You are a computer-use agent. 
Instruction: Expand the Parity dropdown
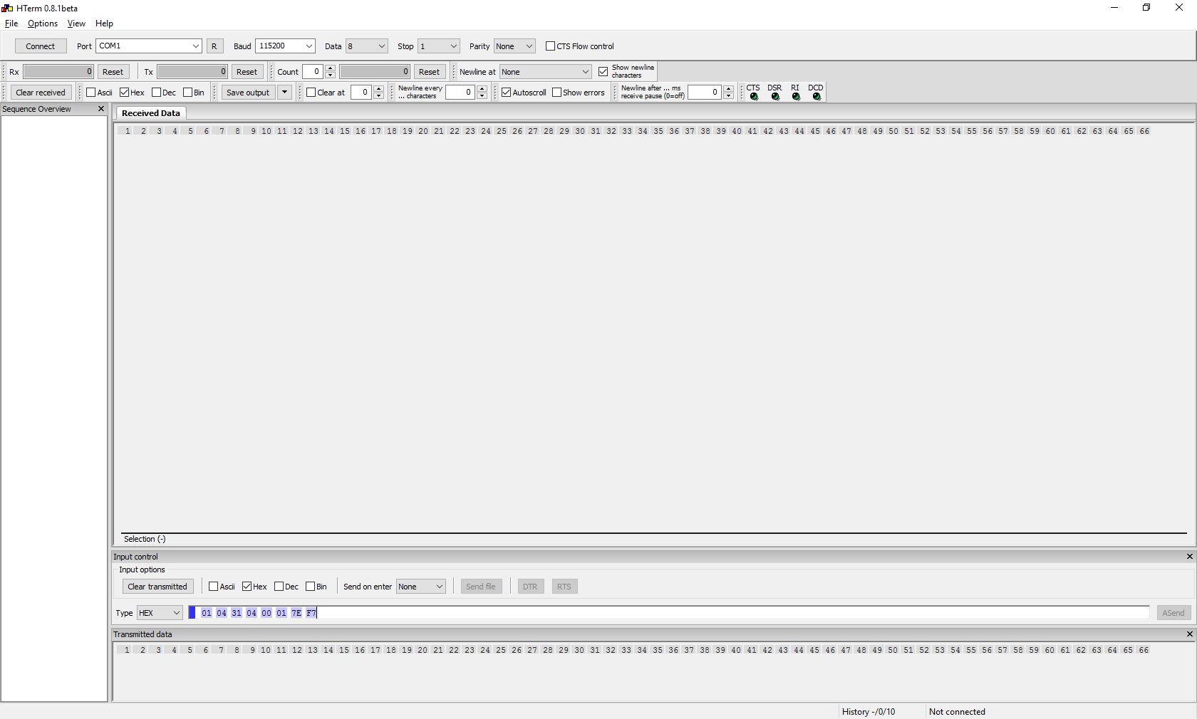pos(529,46)
